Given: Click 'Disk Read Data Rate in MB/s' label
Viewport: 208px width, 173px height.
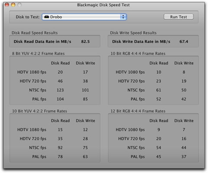Looking at the screenshot, I should coord(42,42).
